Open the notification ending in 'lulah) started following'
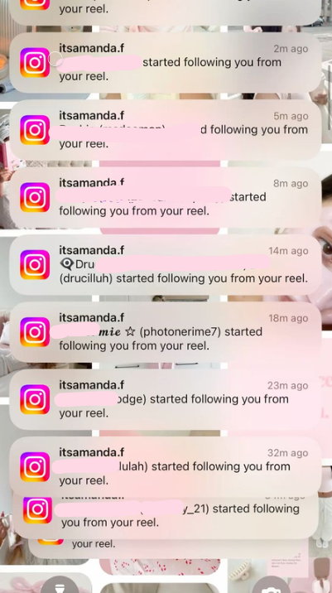 tap(166, 466)
